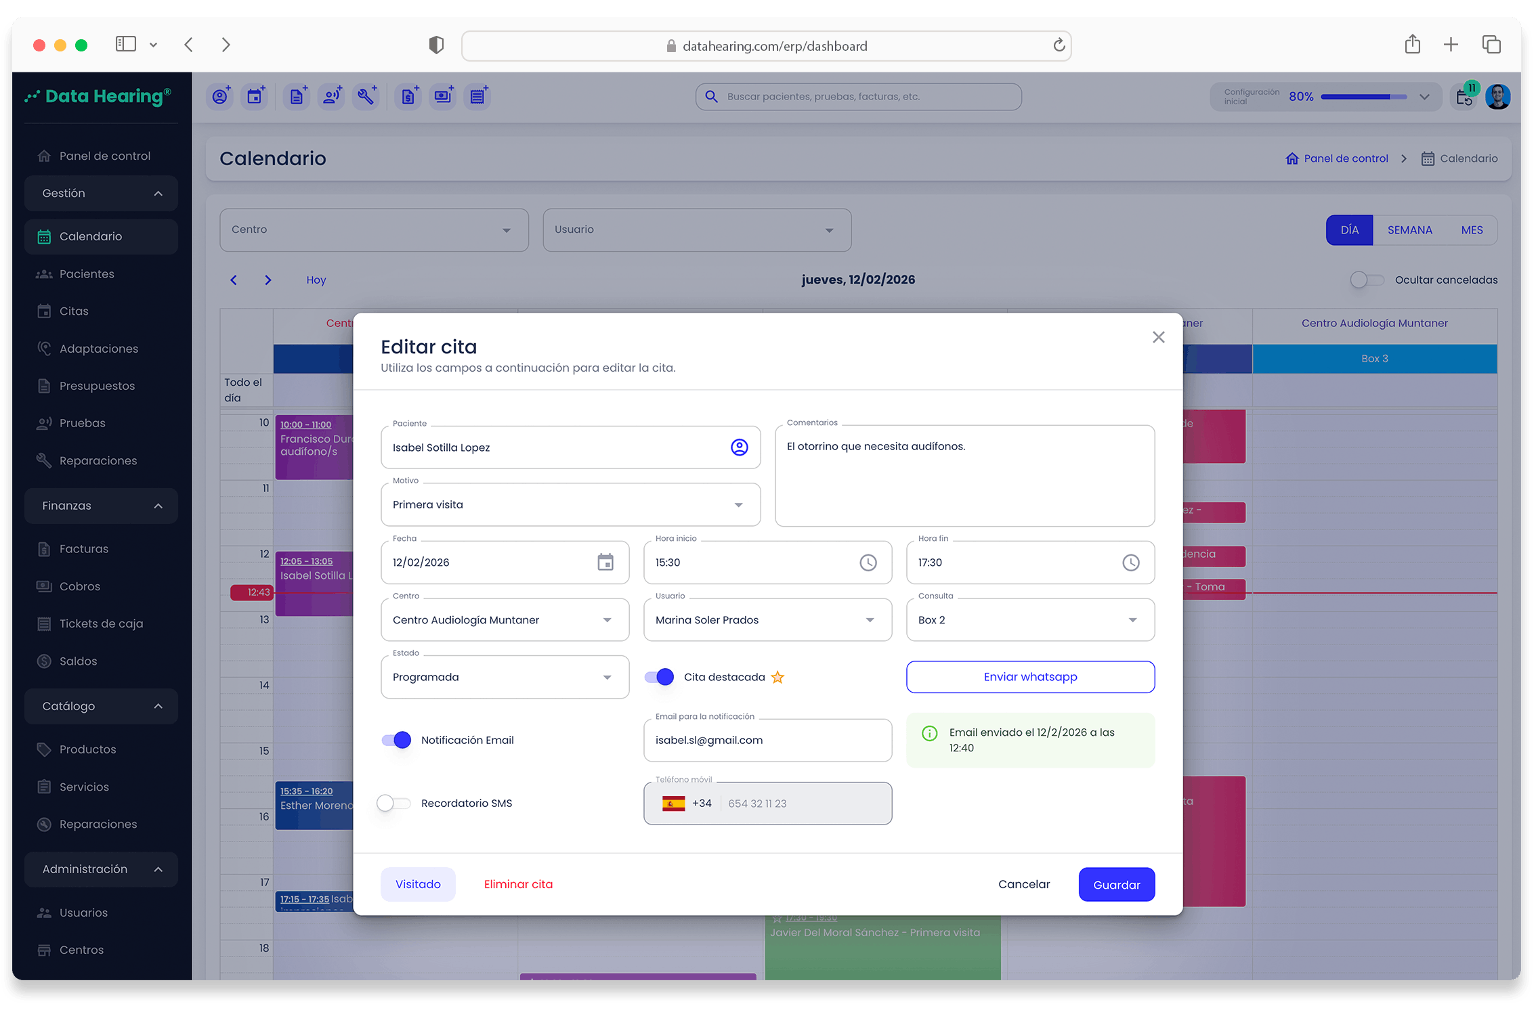1536x1010 pixels.
Task: Close the Editar cita dialog
Action: (x=1158, y=337)
